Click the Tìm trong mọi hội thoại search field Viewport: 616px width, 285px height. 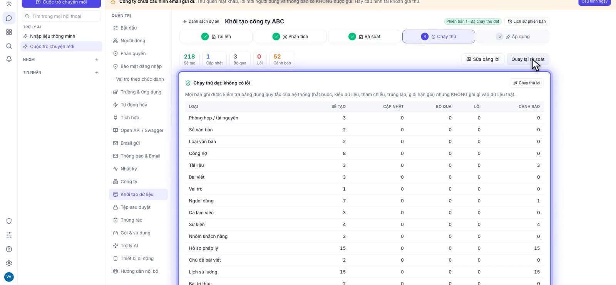click(61, 16)
